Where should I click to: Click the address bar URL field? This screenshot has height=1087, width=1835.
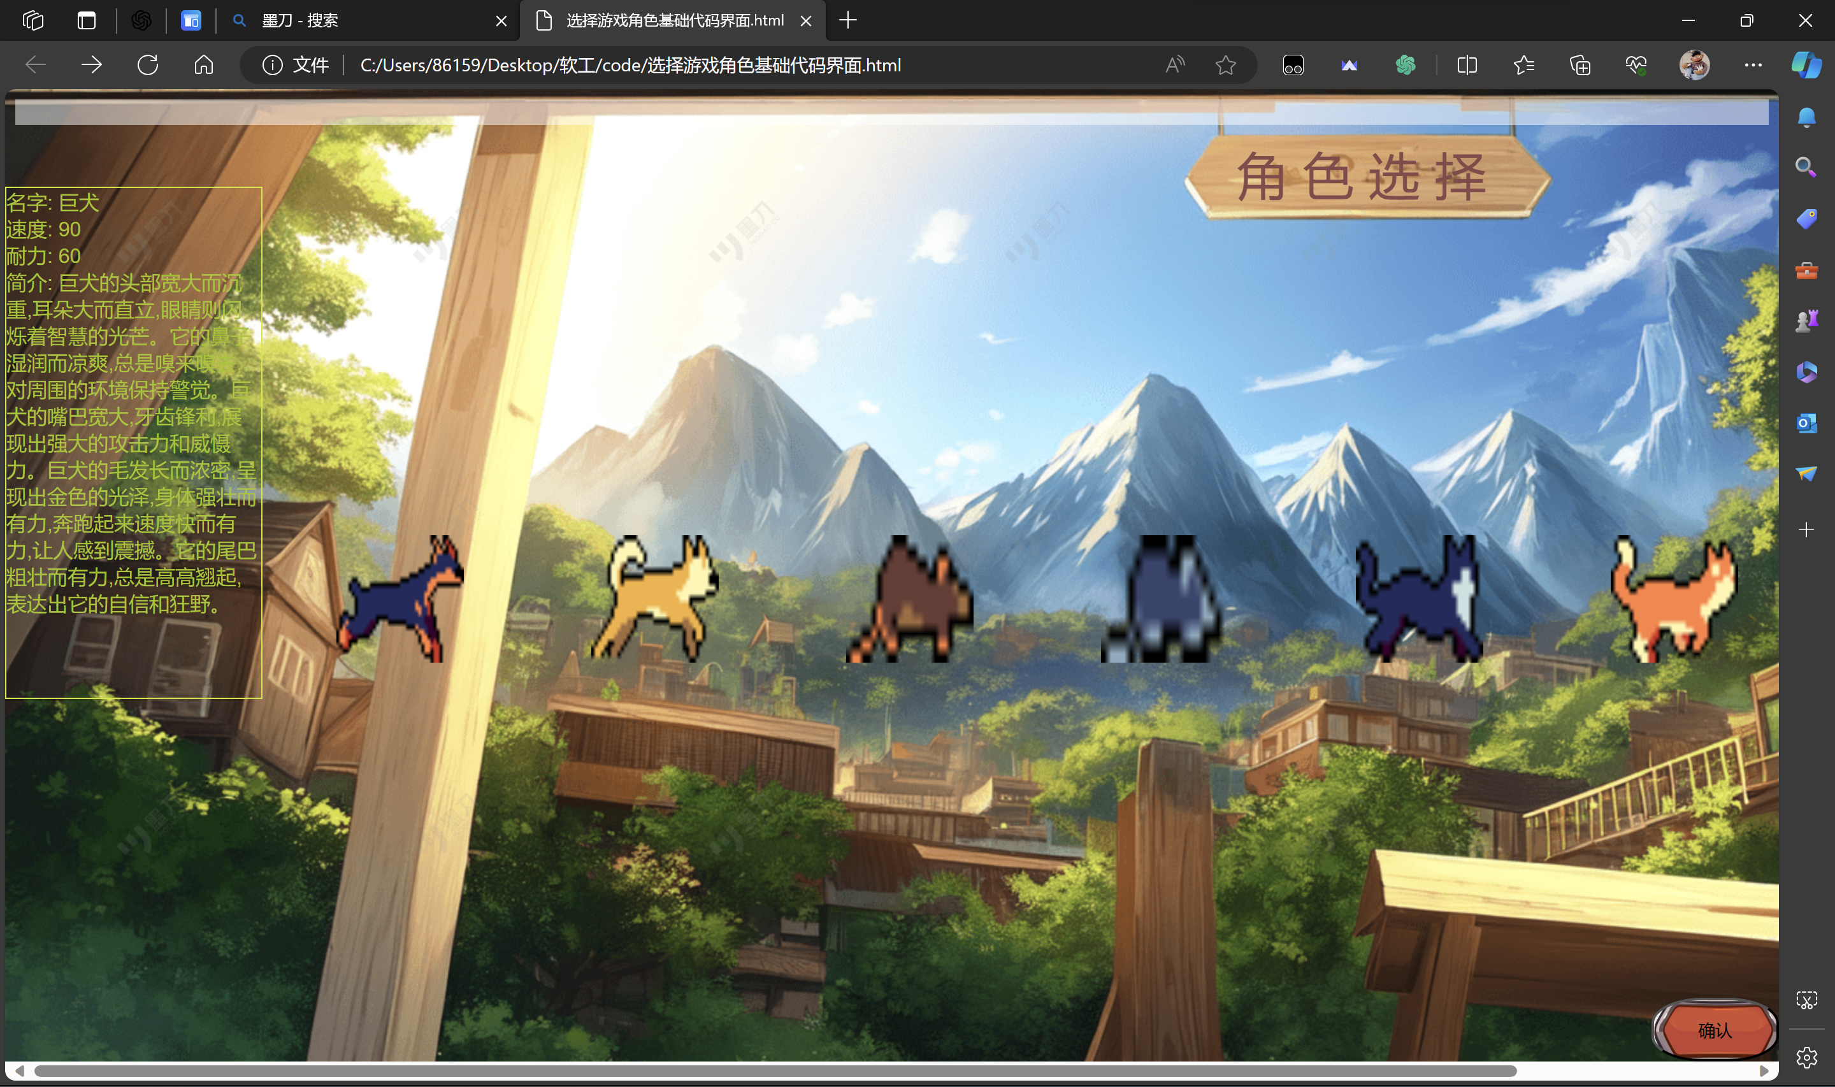[630, 65]
